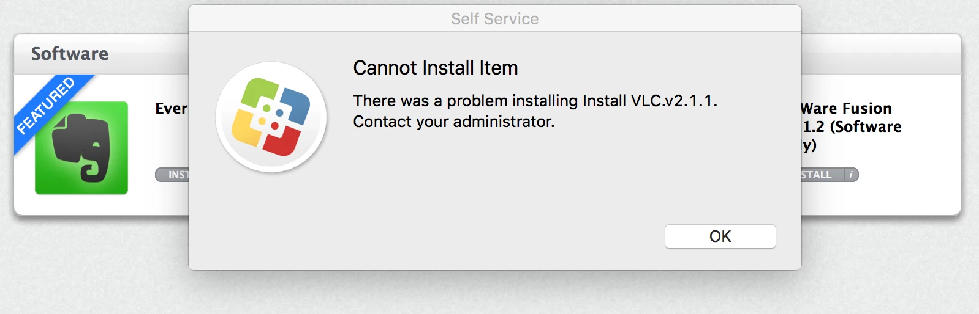Click the OK button to dismiss the error
This screenshot has width=979, height=314.
click(x=720, y=236)
